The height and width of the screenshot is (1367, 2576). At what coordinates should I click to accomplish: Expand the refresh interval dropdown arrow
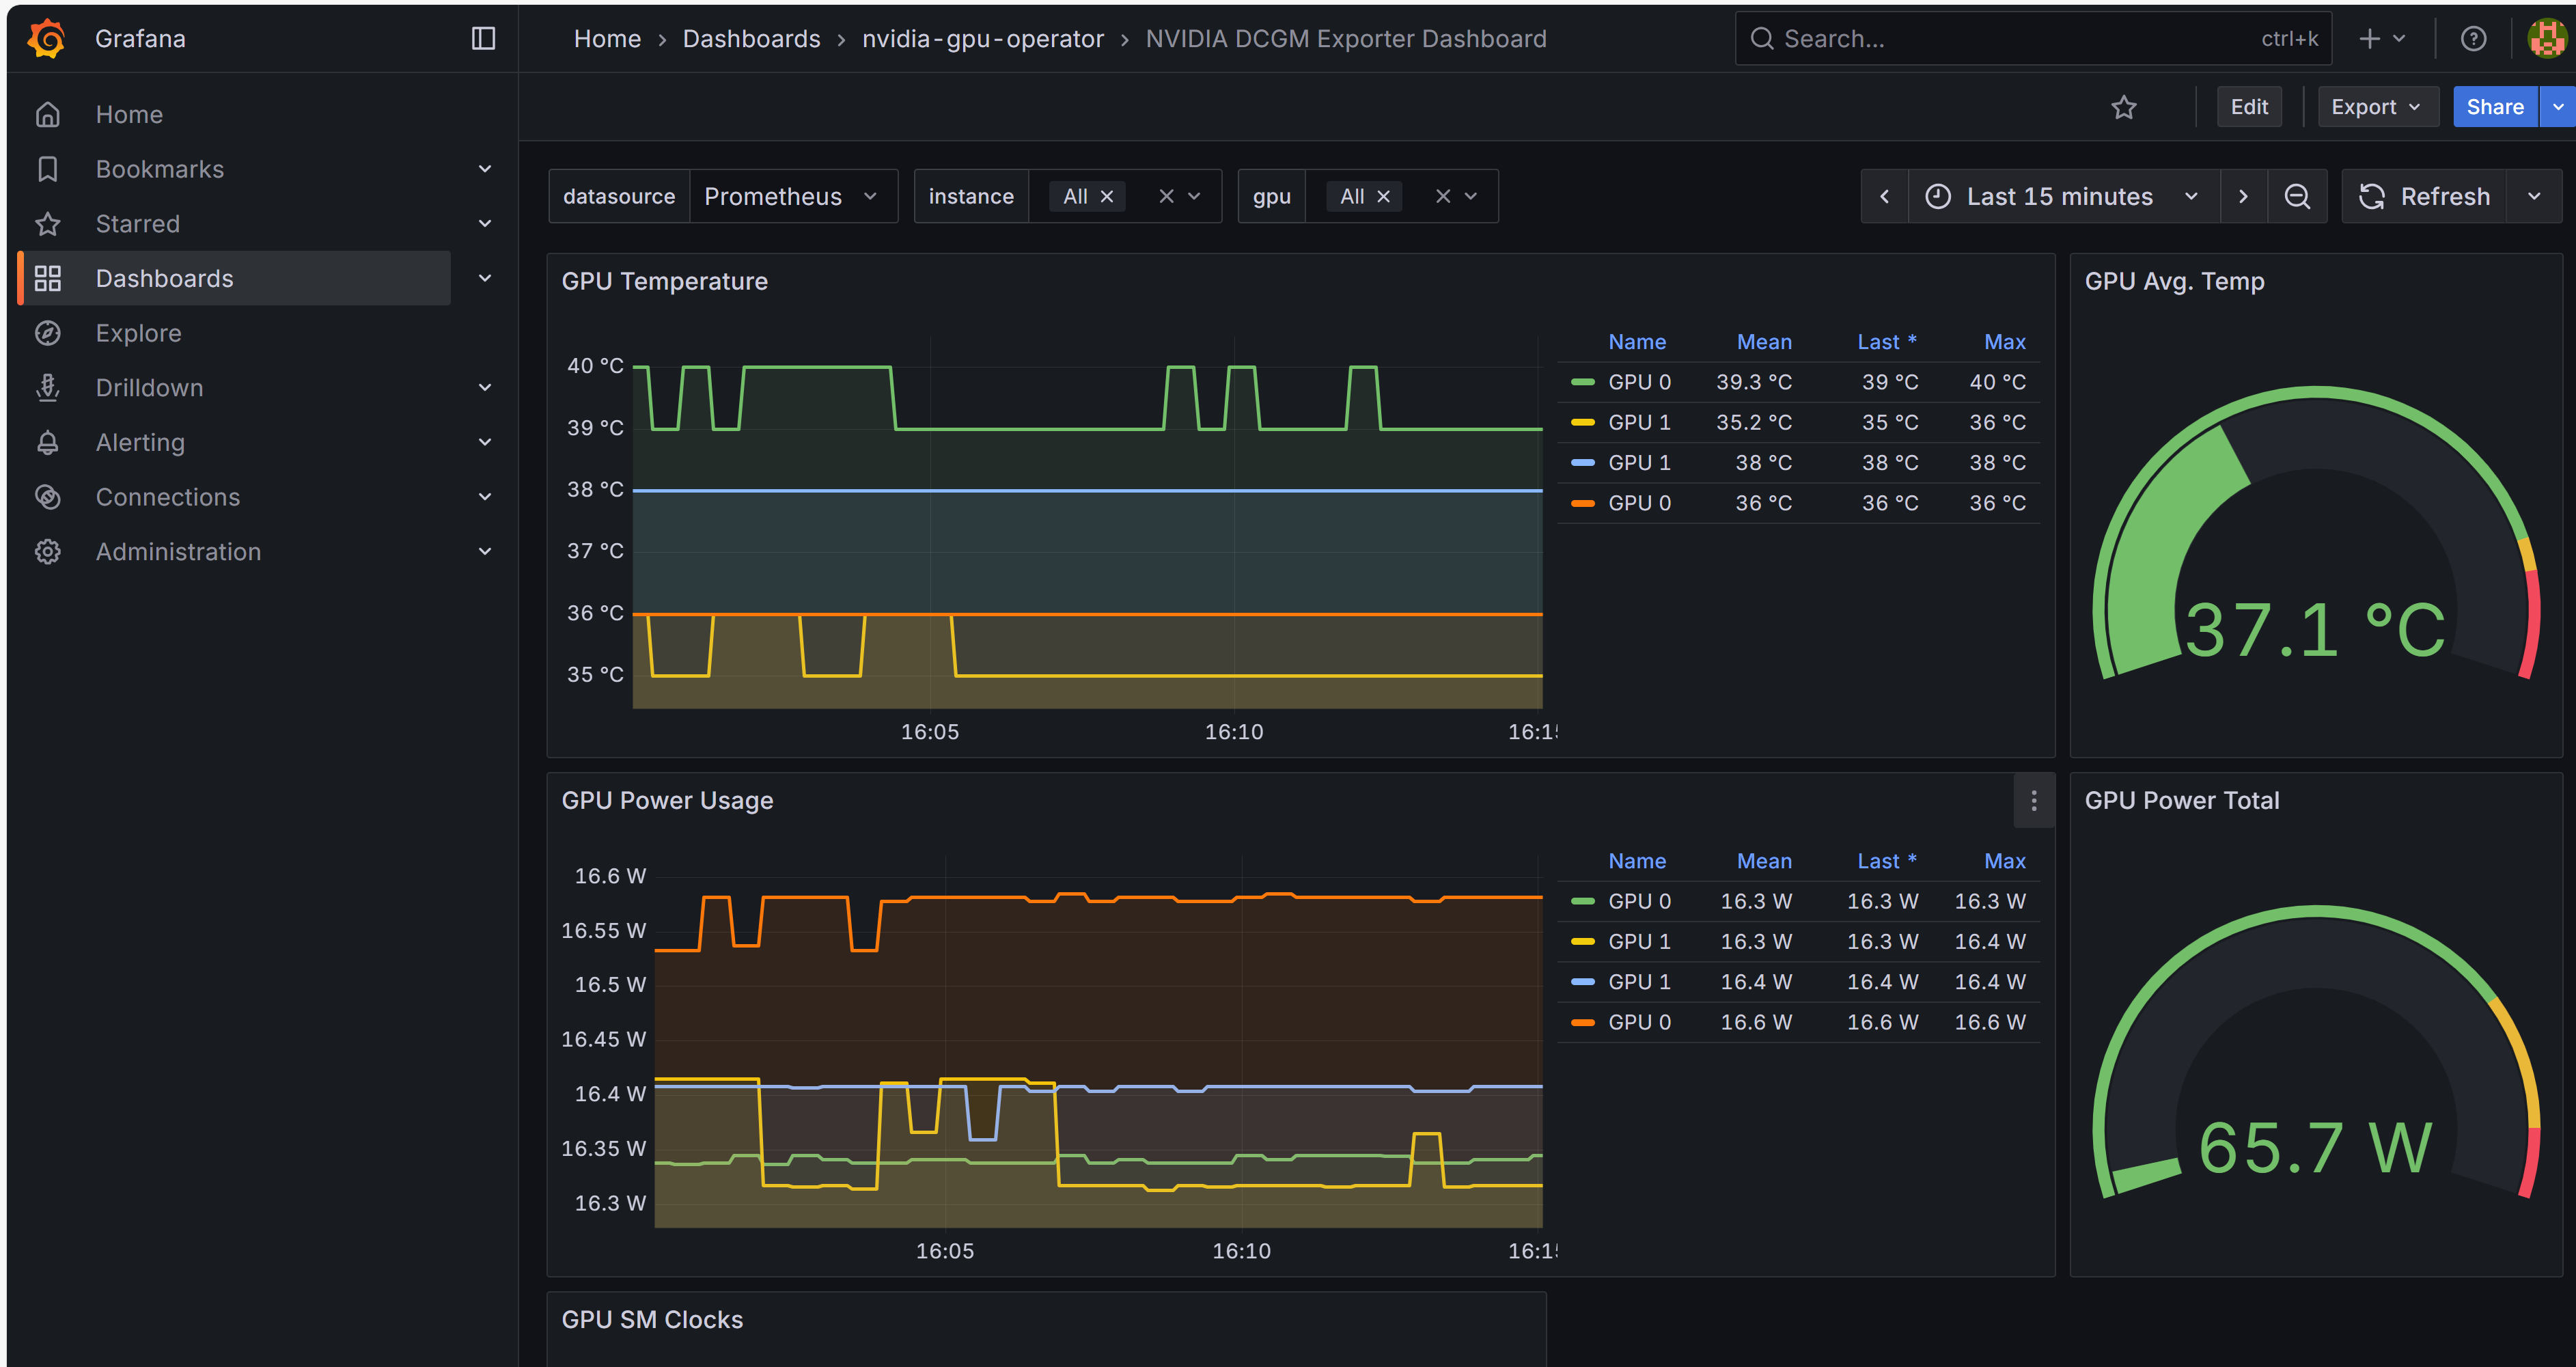2534,197
